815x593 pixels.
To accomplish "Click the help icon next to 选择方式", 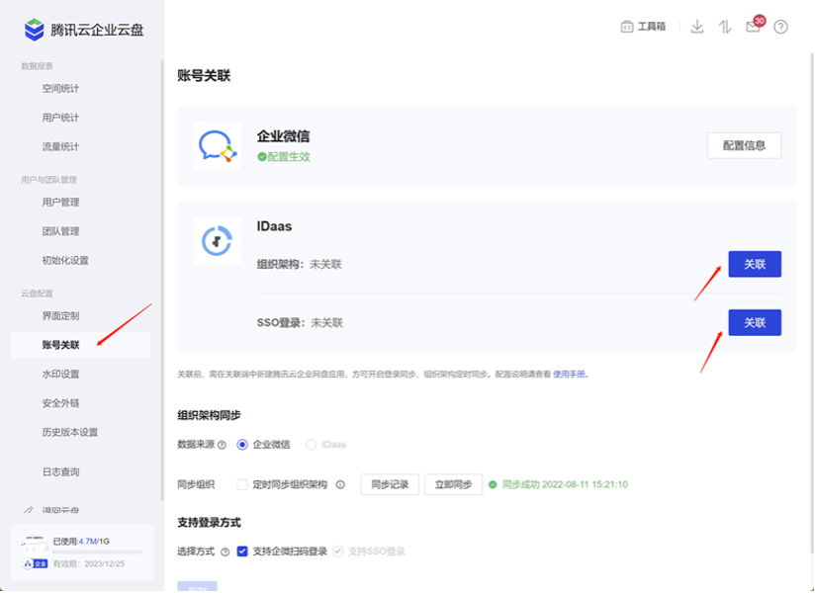I will (x=226, y=551).
